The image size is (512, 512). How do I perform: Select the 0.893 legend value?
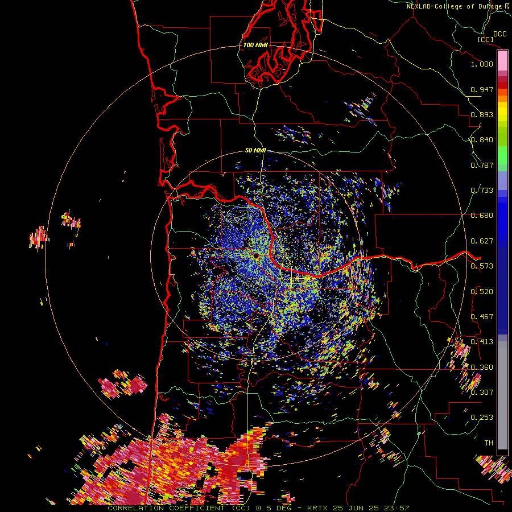click(x=482, y=114)
